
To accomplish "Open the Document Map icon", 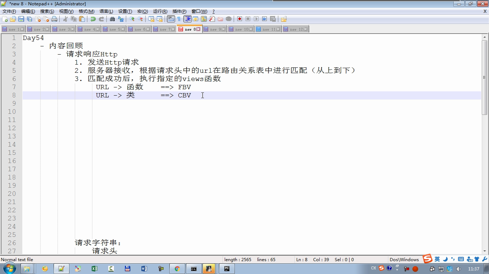I will [x=204, y=19].
